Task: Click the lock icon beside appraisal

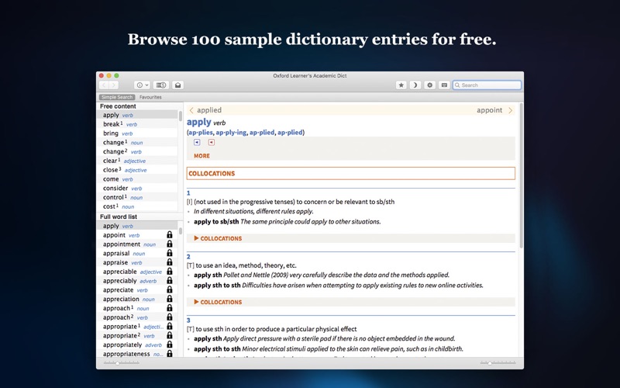Action: tap(170, 254)
